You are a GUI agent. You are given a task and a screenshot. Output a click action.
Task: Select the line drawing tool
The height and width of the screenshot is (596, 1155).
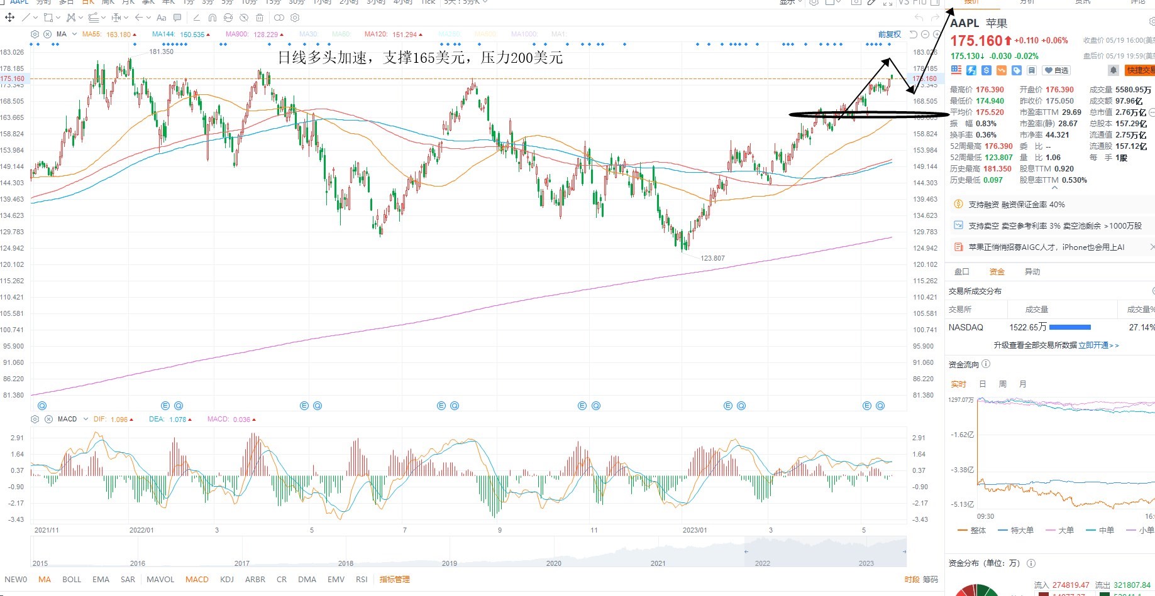coord(26,18)
